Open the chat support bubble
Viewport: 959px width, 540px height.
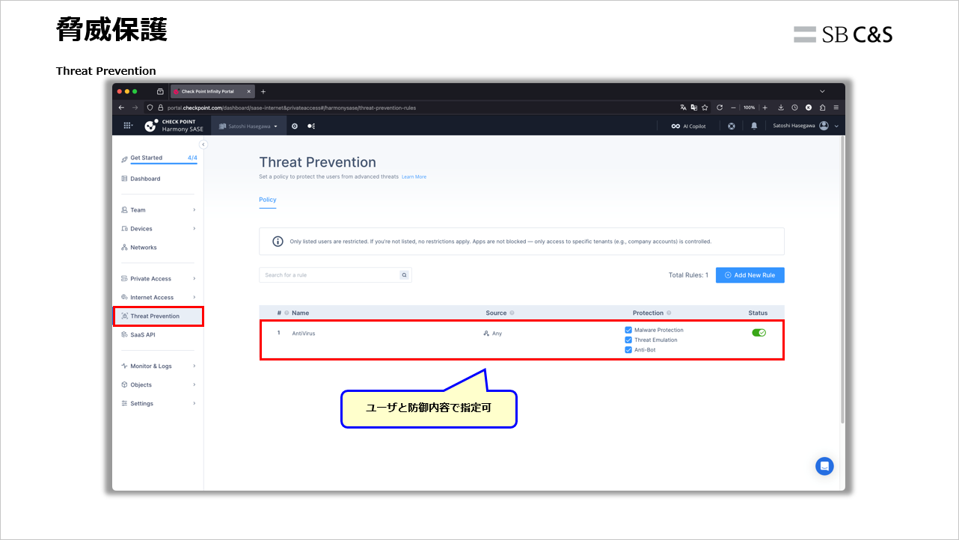(824, 466)
